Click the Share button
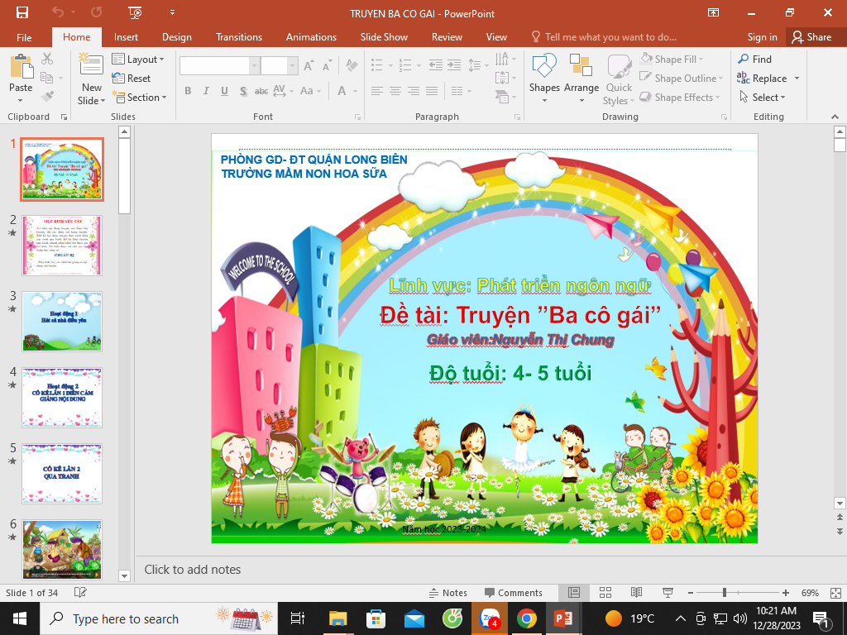 (x=811, y=37)
